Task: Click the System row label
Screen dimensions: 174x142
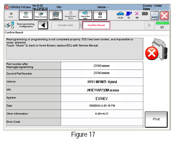Action: coord(11,98)
